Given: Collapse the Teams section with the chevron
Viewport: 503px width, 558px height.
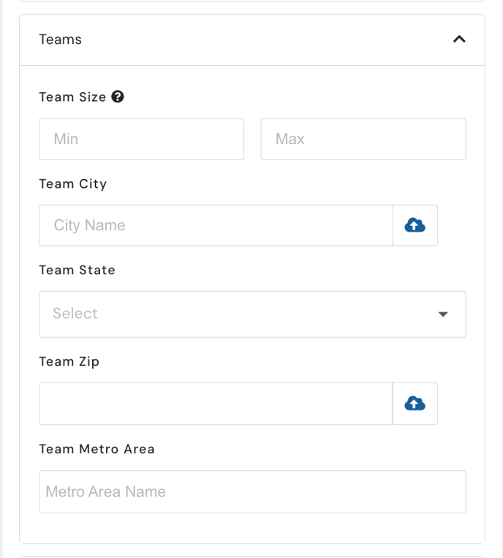Looking at the screenshot, I should (459, 39).
